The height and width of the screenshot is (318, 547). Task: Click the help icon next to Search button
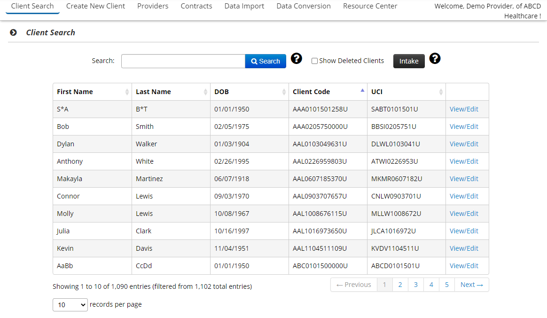(x=296, y=59)
